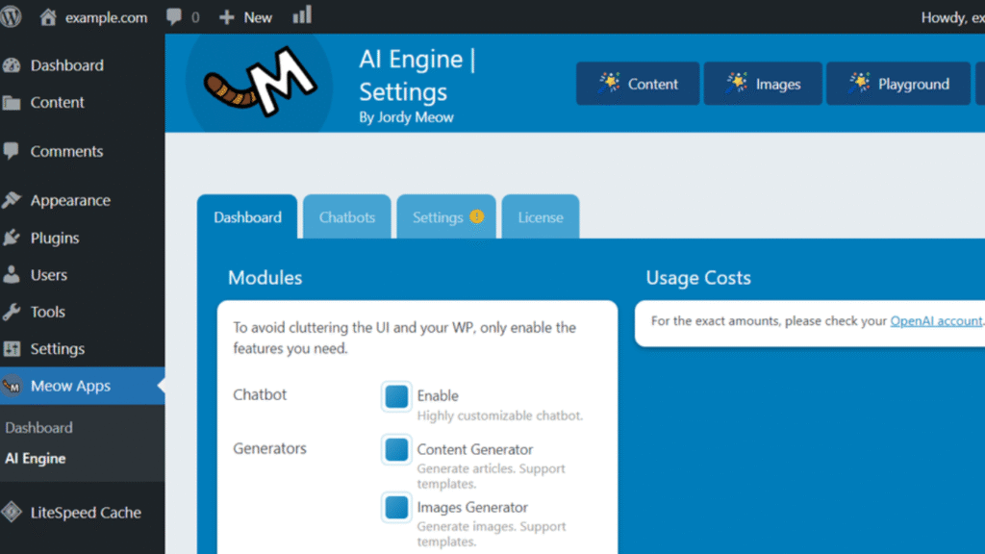Switch to the Dashboard tab
The width and height of the screenshot is (985, 554).
click(x=247, y=216)
